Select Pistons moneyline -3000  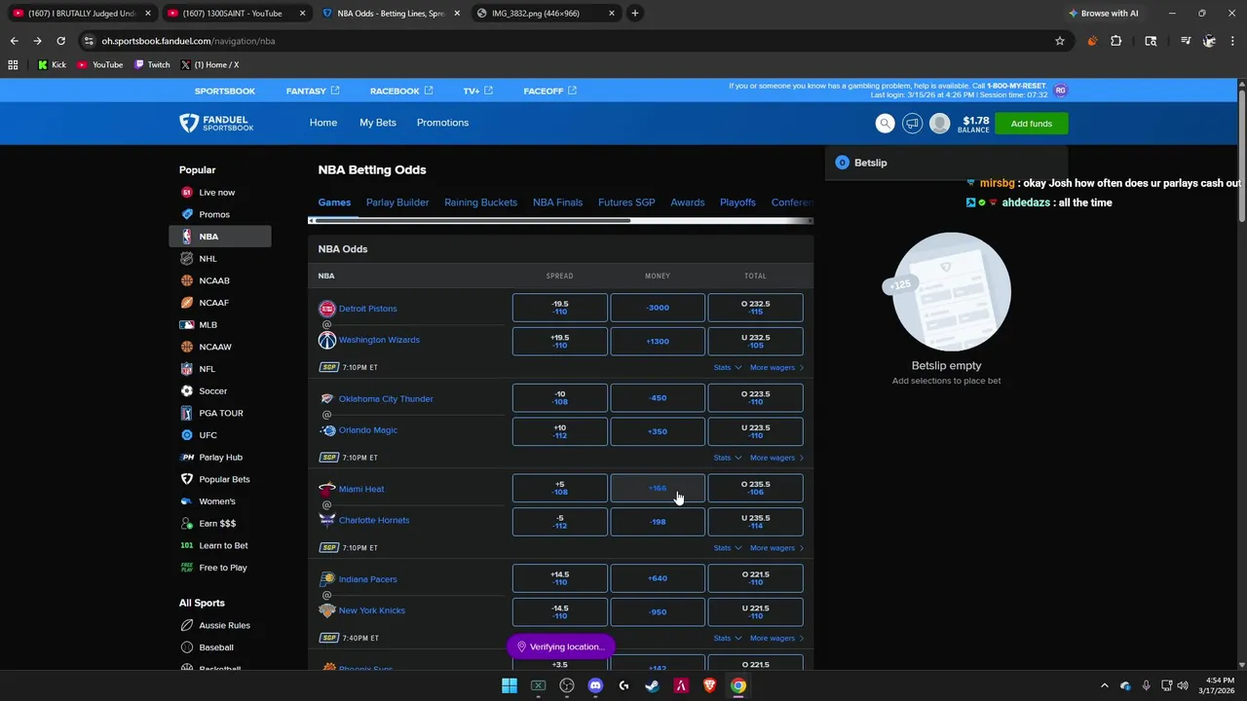(x=658, y=308)
